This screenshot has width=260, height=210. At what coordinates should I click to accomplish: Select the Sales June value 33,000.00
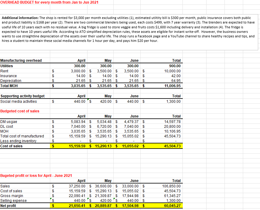(x=129, y=186)
